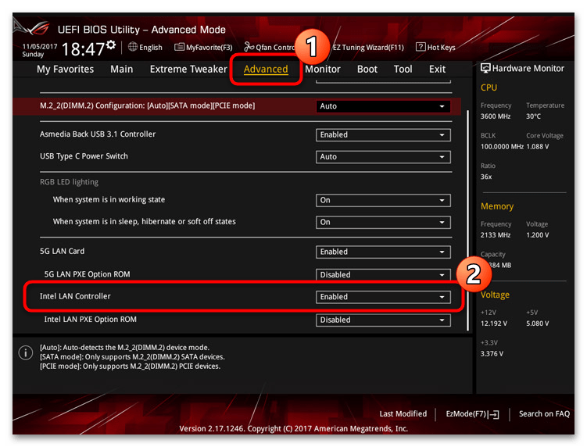The width and height of the screenshot is (587, 447).
Task: Open Asmedia Back USB 3.1 Controller dropdown
Action: click(383, 134)
